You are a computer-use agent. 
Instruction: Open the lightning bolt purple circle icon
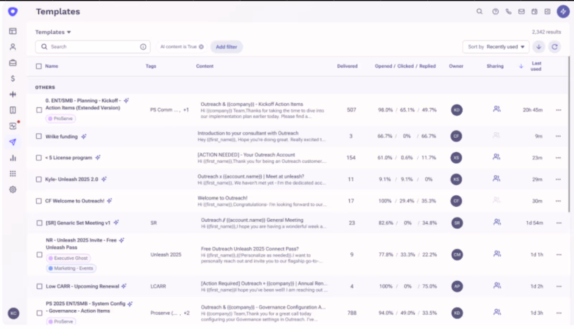[x=563, y=11]
